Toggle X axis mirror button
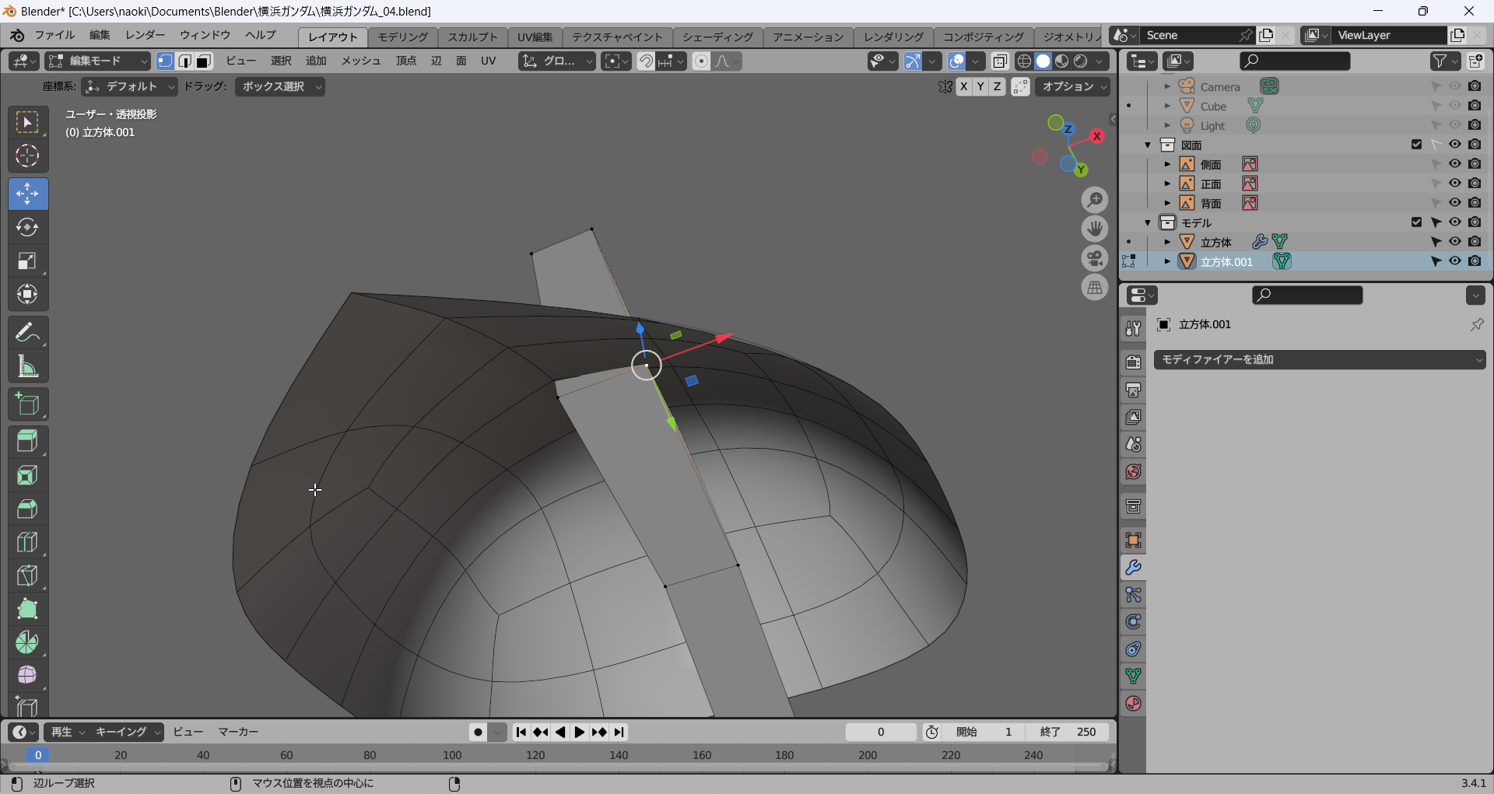The height and width of the screenshot is (794, 1494). pos(964,86)
